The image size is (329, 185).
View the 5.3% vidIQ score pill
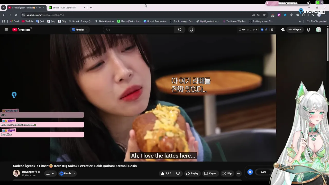tap(264, 172)
